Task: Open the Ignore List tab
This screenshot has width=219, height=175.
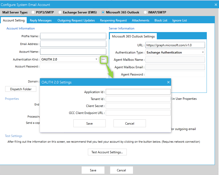Action: 179,20
